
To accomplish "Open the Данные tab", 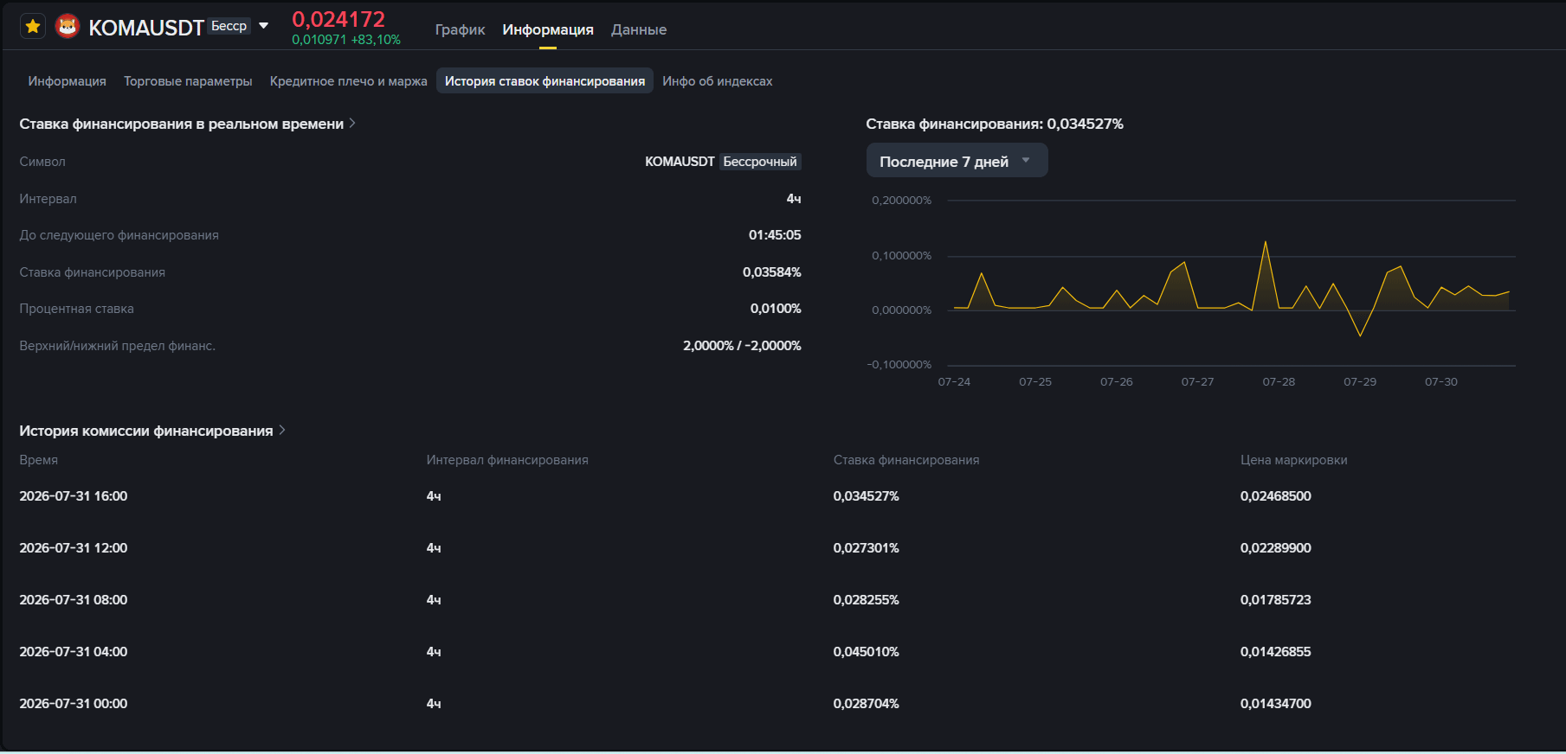I will pos(639,29).
